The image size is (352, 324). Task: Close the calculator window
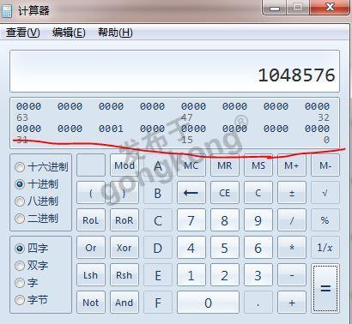coord(330,7)
